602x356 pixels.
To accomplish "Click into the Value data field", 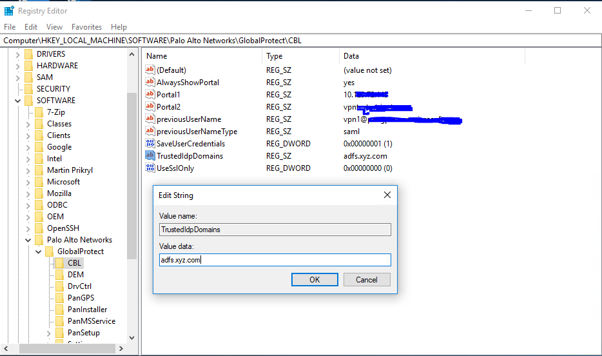I will click(275, 260).
